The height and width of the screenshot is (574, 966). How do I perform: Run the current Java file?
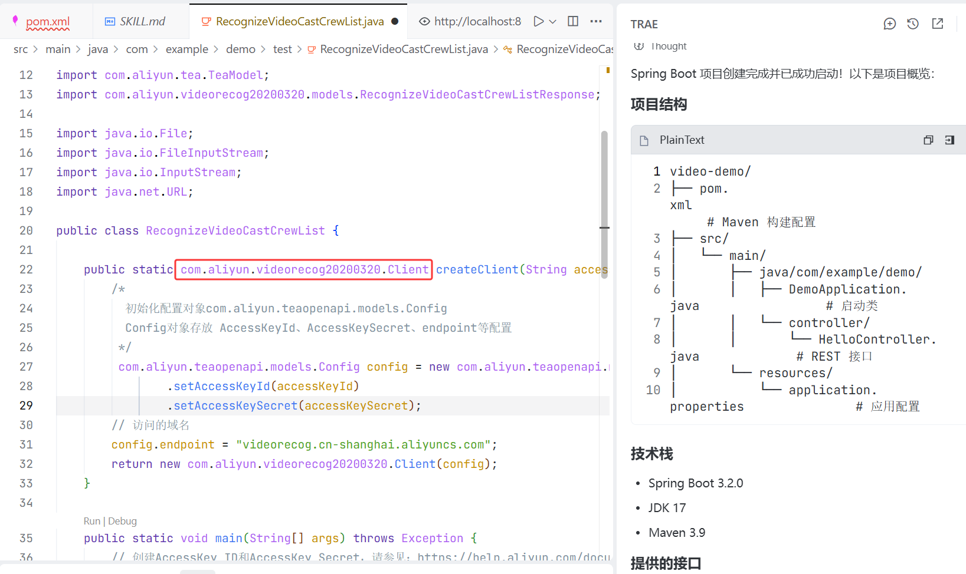[538, 21]
